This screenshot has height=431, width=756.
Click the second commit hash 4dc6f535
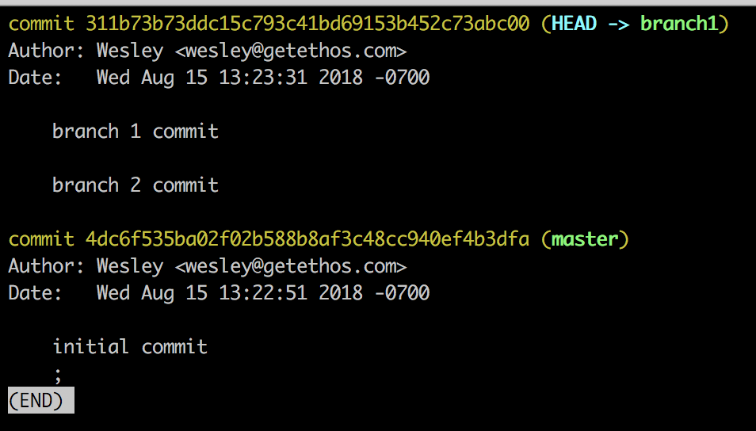307,239
